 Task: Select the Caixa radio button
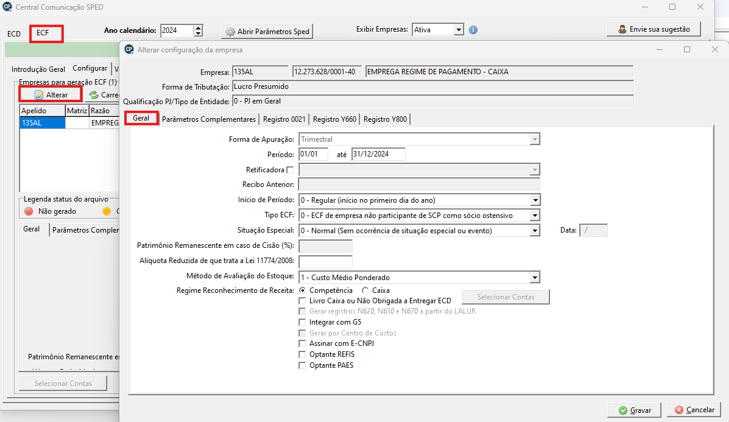365,290
